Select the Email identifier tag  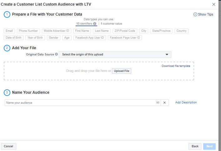[9, 31]
